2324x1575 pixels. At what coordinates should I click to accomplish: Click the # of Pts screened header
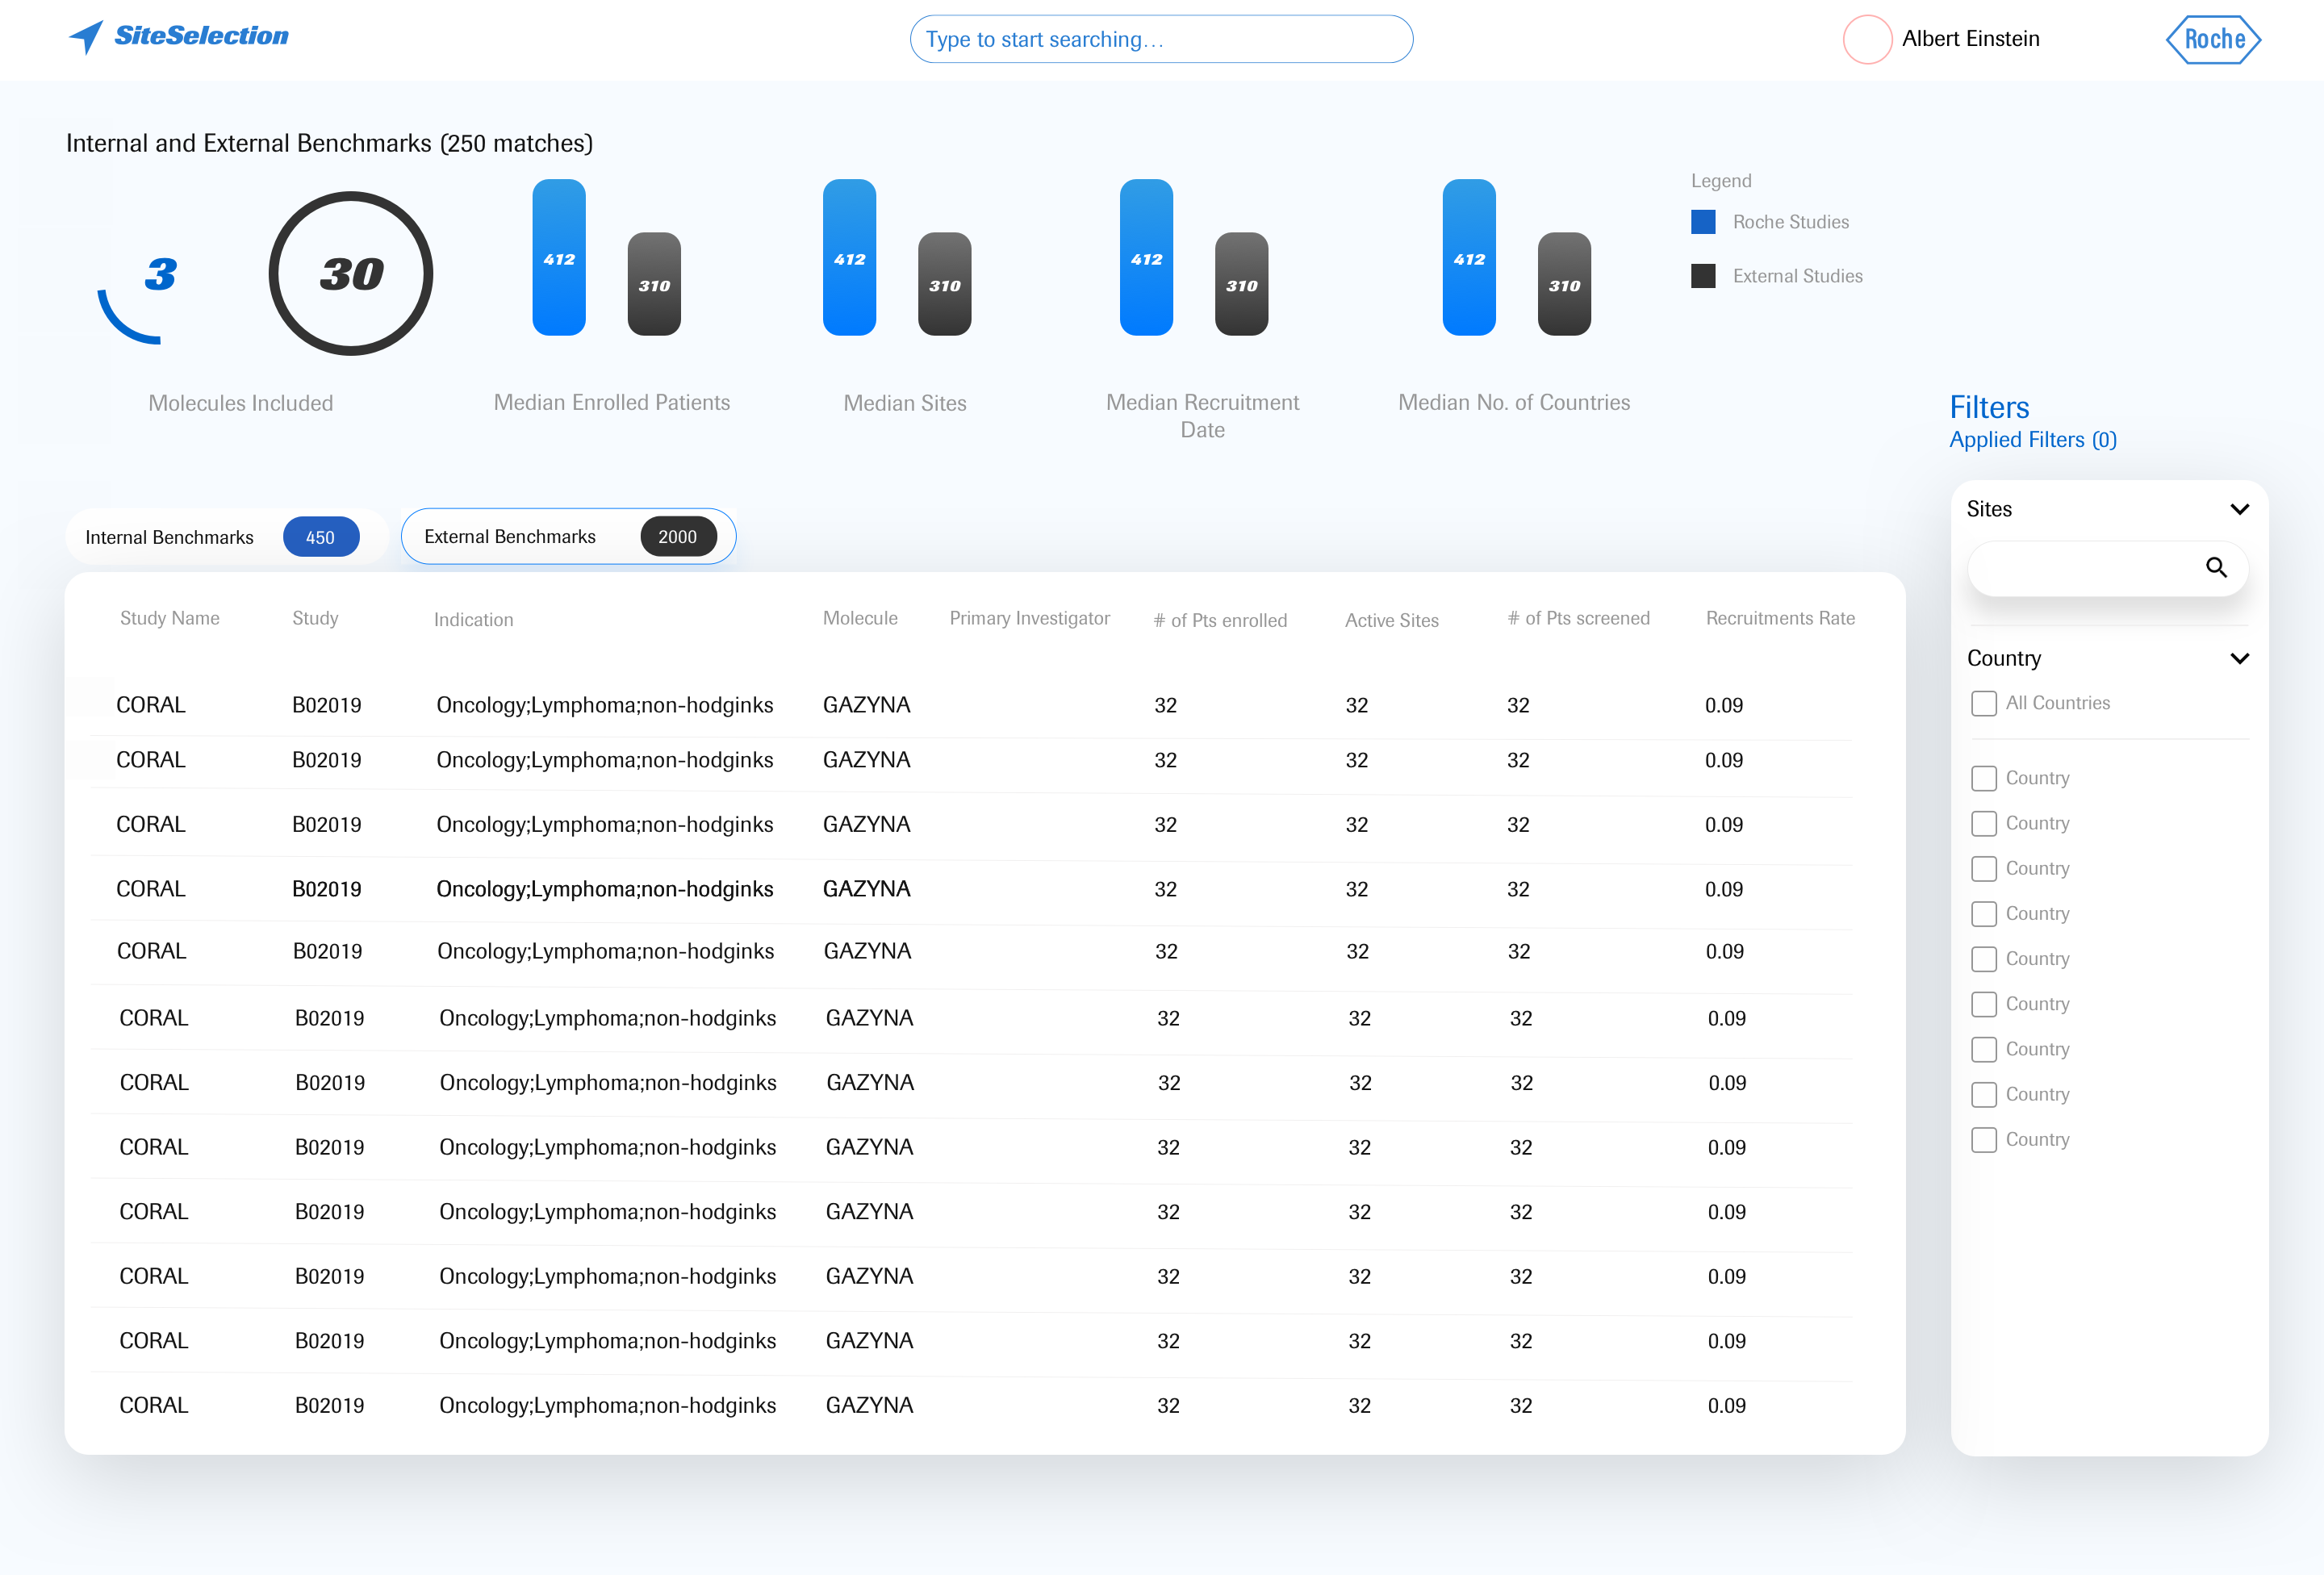click(x=1578, y=618)
